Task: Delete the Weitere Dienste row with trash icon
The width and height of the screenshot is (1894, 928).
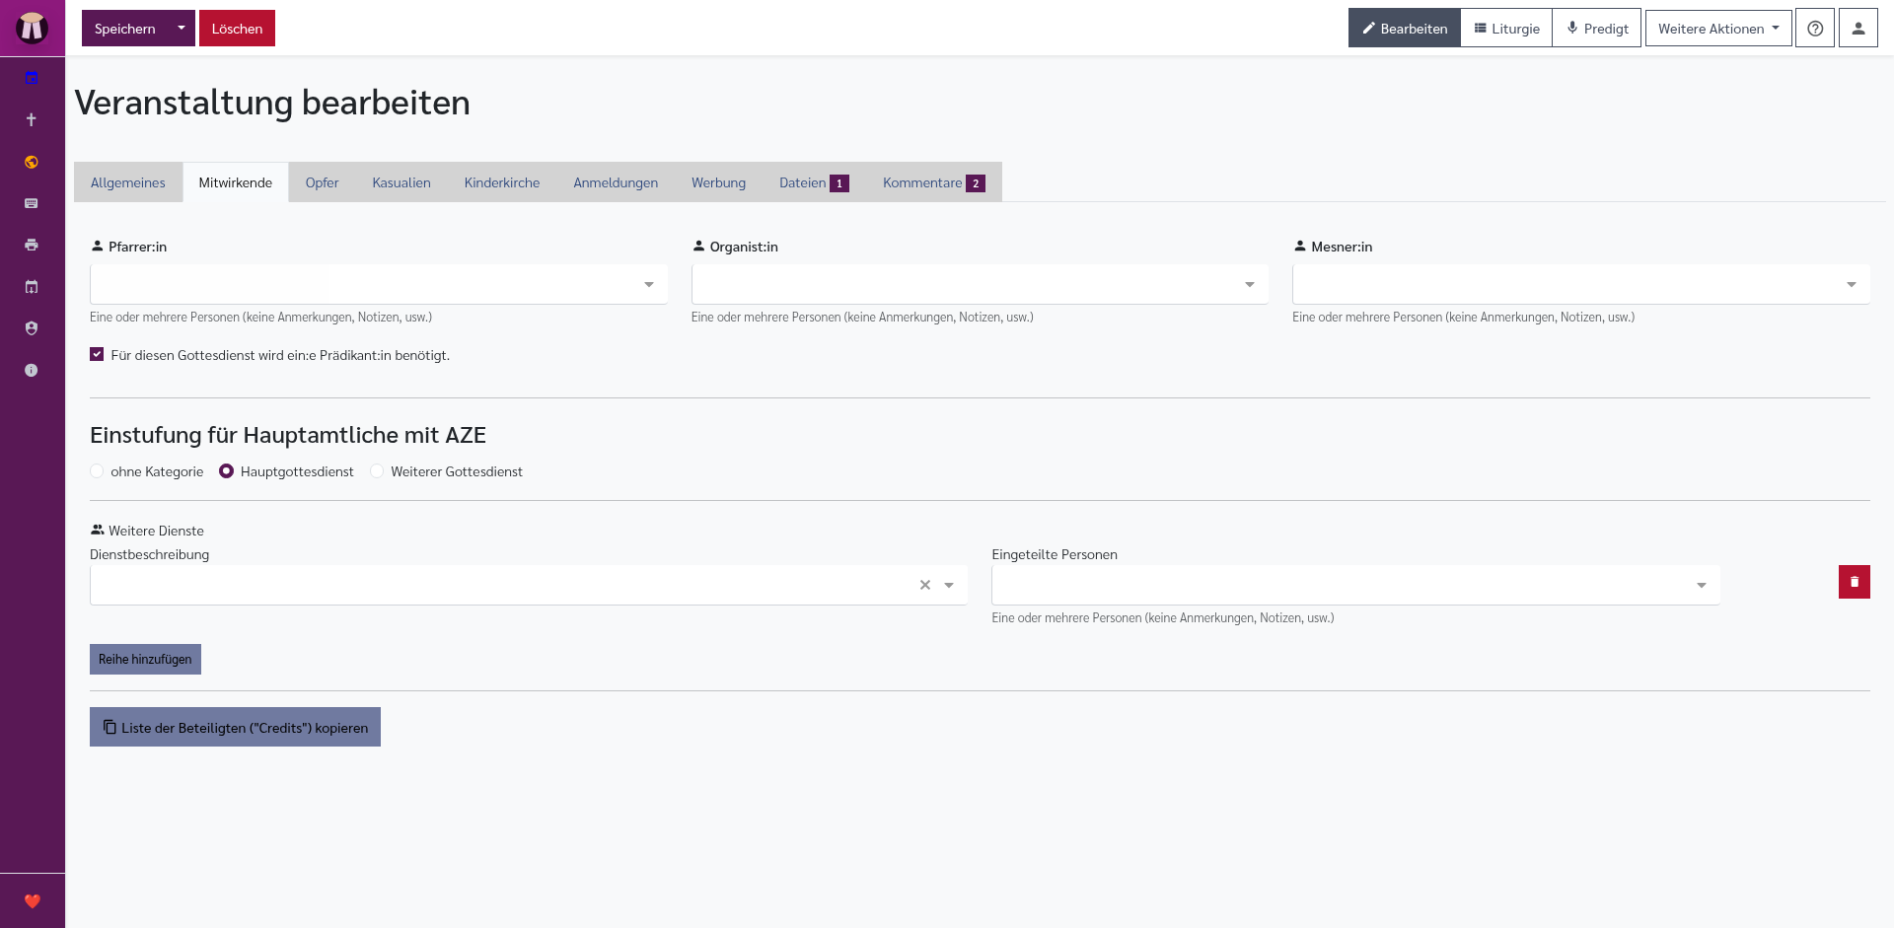Action: [1855, 582]
